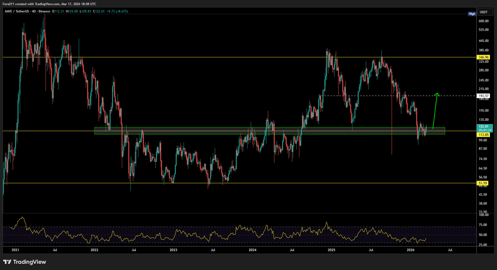Viewport: 497px width, 270px height.
Task: Click the 525.00 price axis label
Action: 483,30
